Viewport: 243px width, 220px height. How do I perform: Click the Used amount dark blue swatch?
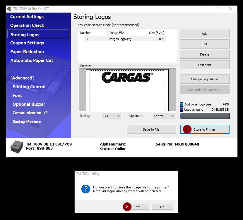181,110
